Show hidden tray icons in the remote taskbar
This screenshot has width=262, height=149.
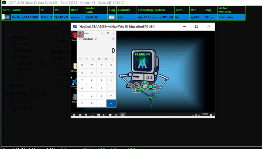tap(193, 115)
